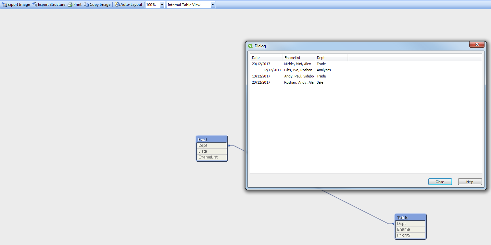This screenshot has height=245, width=491.
Task: Click the Export Structure toolbar icon
Action: pos(35,5)
